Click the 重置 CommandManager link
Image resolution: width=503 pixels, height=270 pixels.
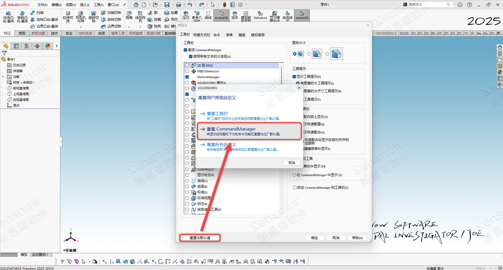(231, 129)
